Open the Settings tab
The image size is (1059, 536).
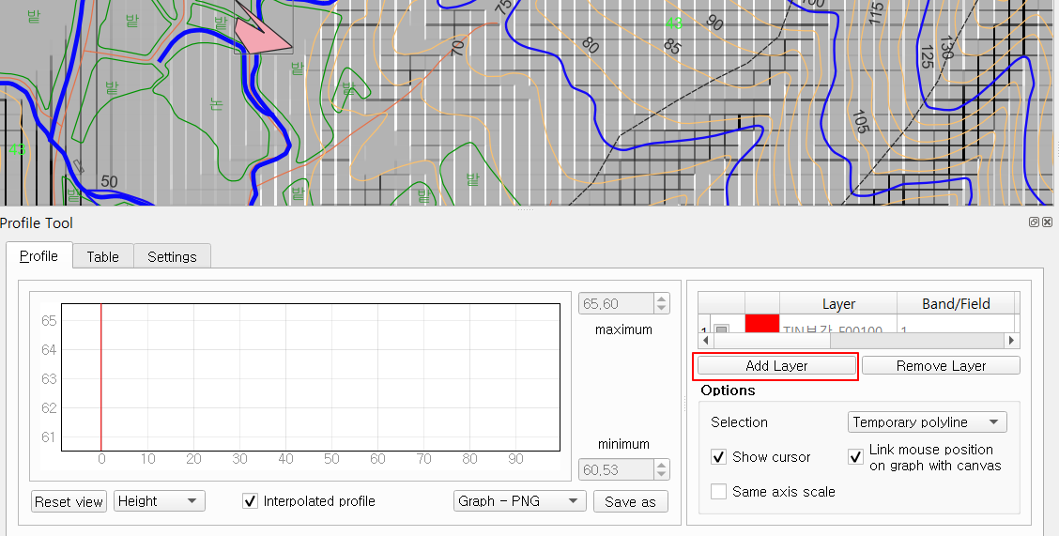(x=172, y=256)
